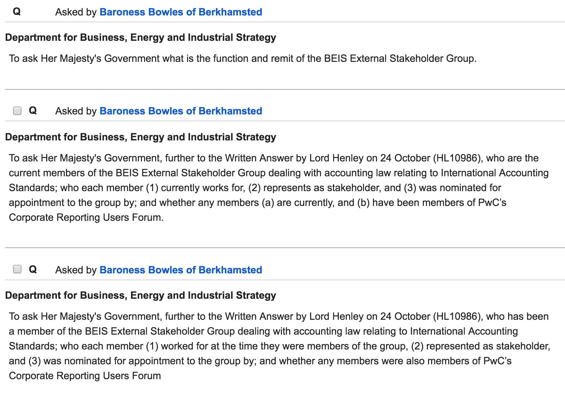Click the question text about function and remit
Image resolution: width=565 pixels, height=394 pixels.
(243, 58)
